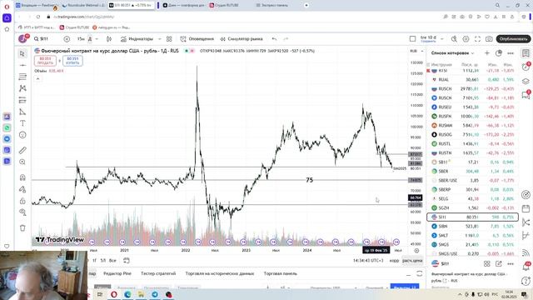The width and height of the screenshot is (533, 300).
Task: Collapse the indicator legend chevron
Action: (37, 79)
